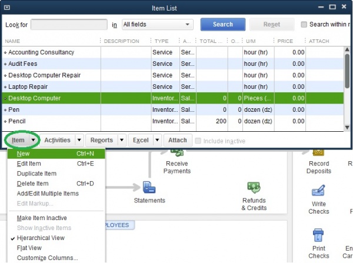
Task: Click the Search button
Action: pos(223,24)
